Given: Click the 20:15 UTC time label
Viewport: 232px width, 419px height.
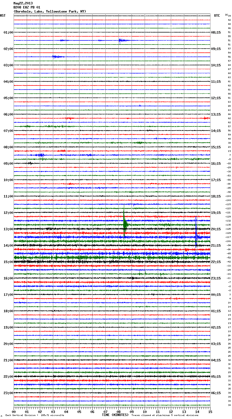Looking at the screenshot, I should 216,229.
